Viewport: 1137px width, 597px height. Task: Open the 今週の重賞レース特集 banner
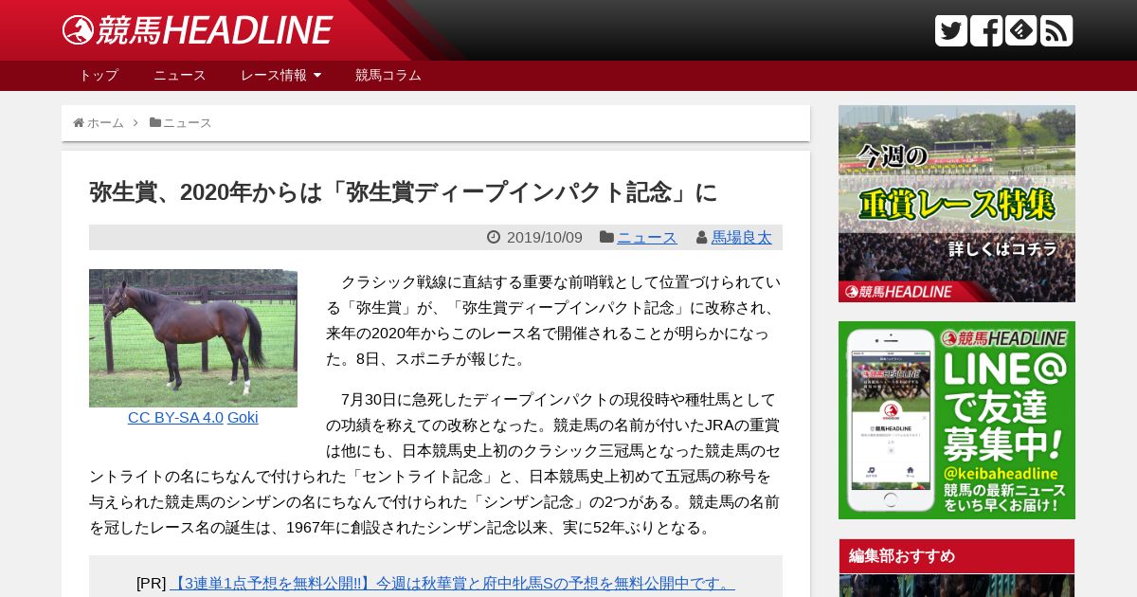pyautogui.click(x=957, y=204)
